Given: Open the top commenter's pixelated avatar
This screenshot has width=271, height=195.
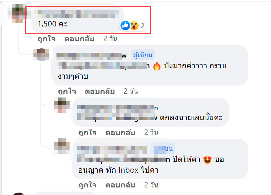Looking at the screenshot, I should pyautogui.click(x=17, y=13).
